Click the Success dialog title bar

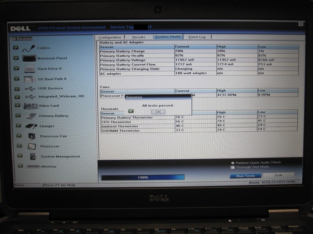158,97
